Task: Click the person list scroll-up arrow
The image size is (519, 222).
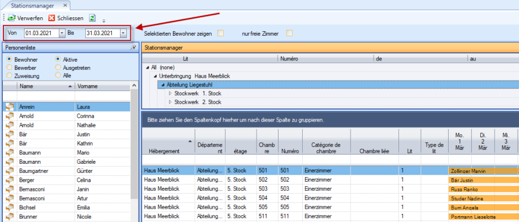Action: [134, 86]
